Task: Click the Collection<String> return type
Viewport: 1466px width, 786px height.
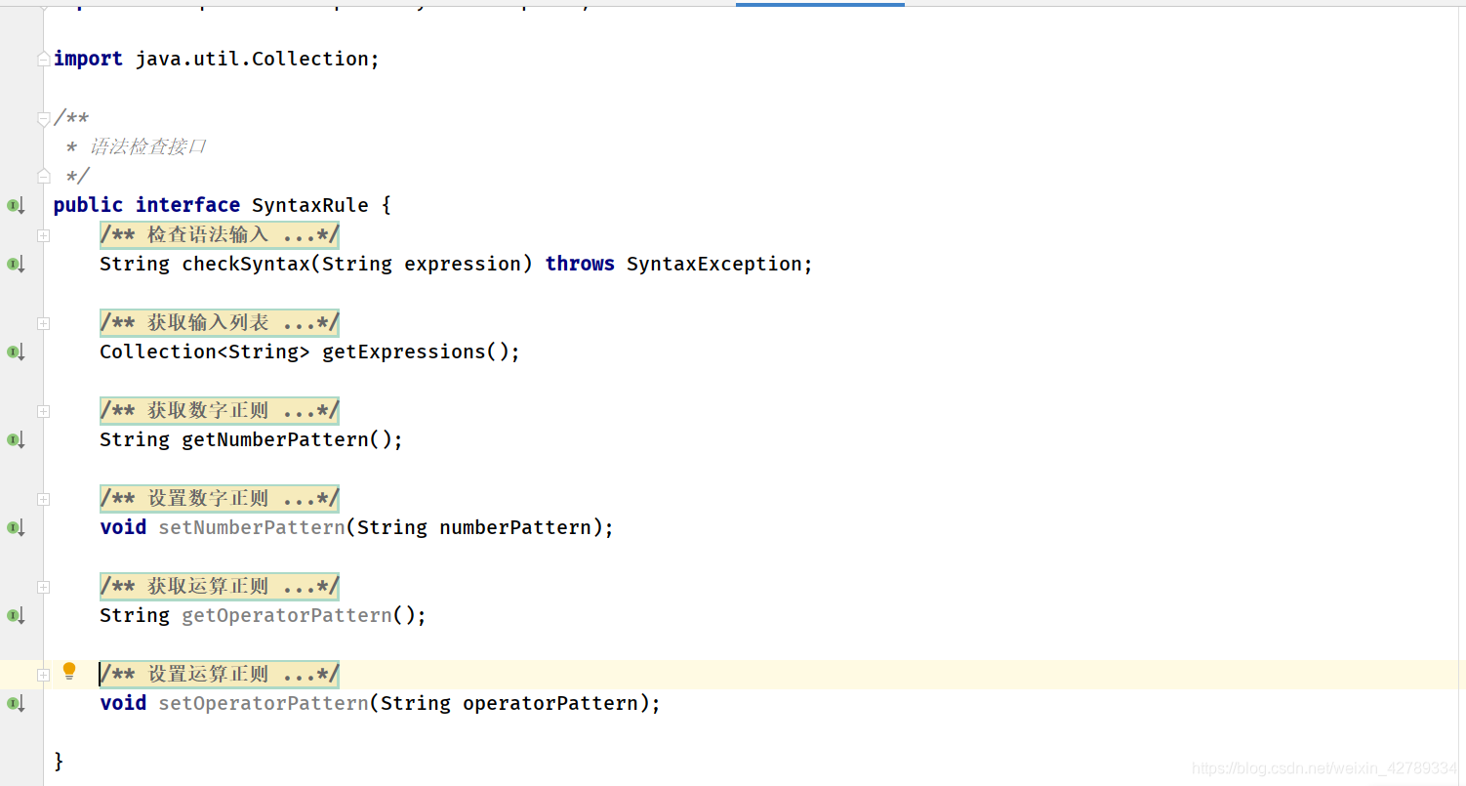Action: 205,352
